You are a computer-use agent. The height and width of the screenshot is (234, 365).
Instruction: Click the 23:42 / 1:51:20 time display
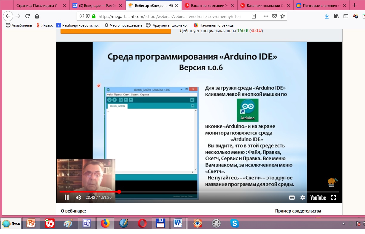(98, 198)
